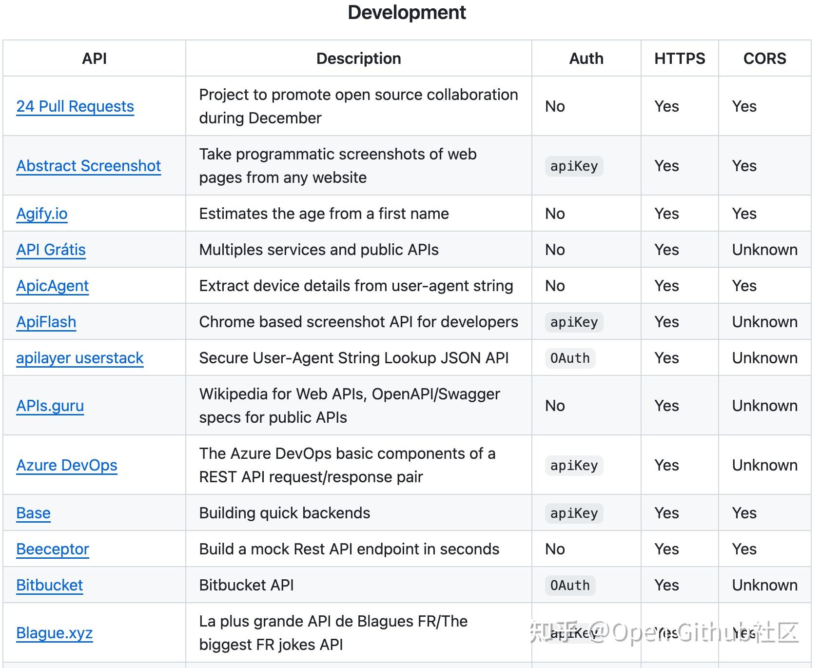Follow the Blague.xyz link
This screenshot has width=820, height=668.
55,633
